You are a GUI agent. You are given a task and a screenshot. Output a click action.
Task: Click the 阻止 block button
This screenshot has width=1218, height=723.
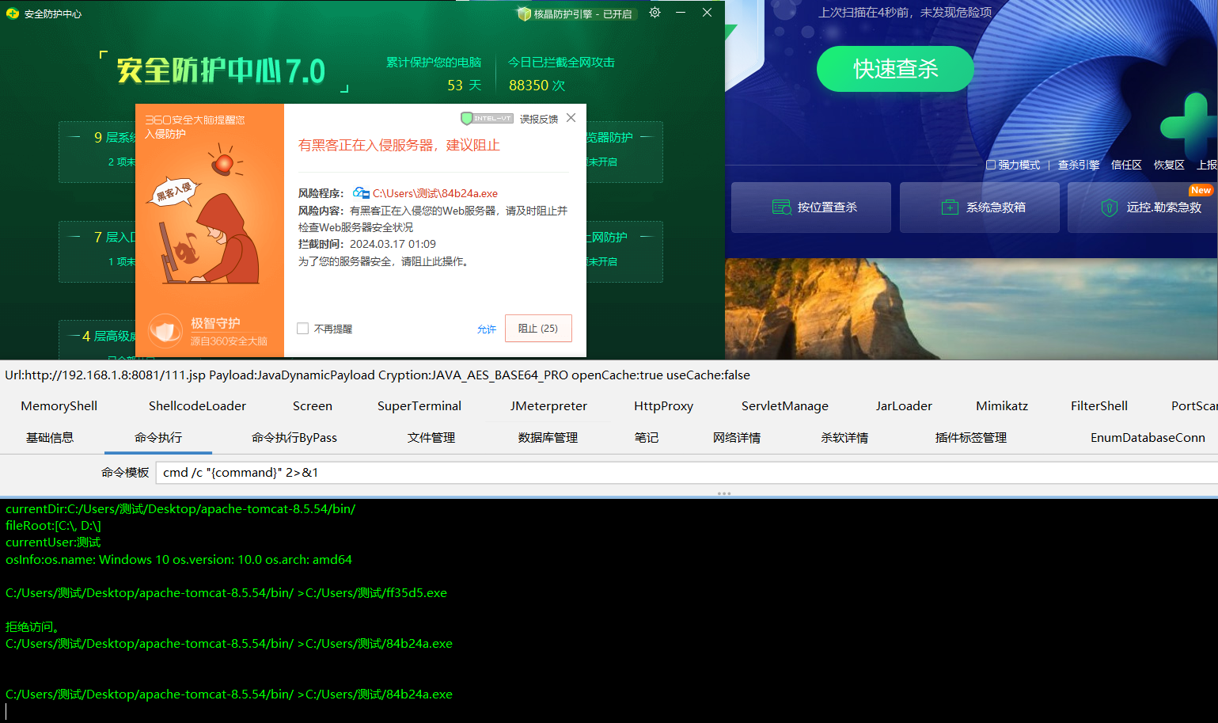(538, 329)
